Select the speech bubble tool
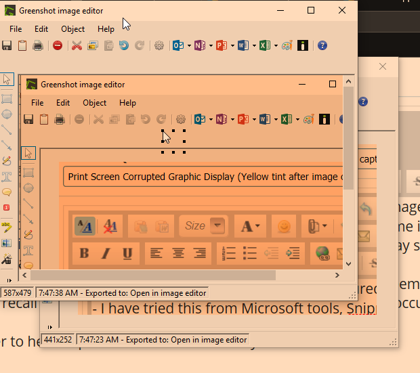This screenshot has width=420, height=373. (7, 192)
